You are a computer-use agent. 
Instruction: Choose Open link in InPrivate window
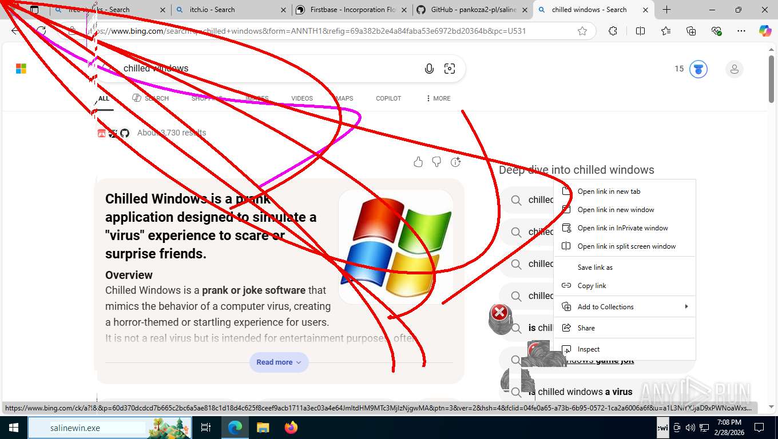(625, 228)
